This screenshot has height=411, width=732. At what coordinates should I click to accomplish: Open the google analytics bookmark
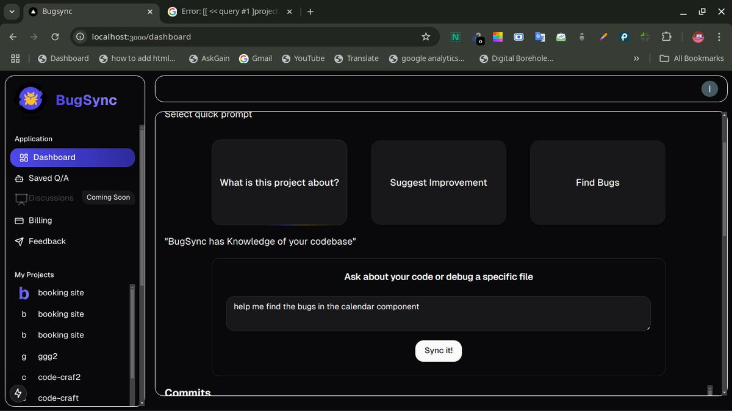pos(426,58)
